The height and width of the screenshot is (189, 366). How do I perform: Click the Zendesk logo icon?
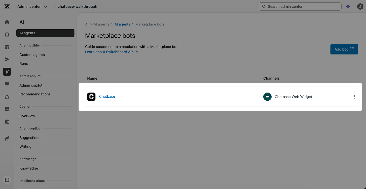point(7,6)
